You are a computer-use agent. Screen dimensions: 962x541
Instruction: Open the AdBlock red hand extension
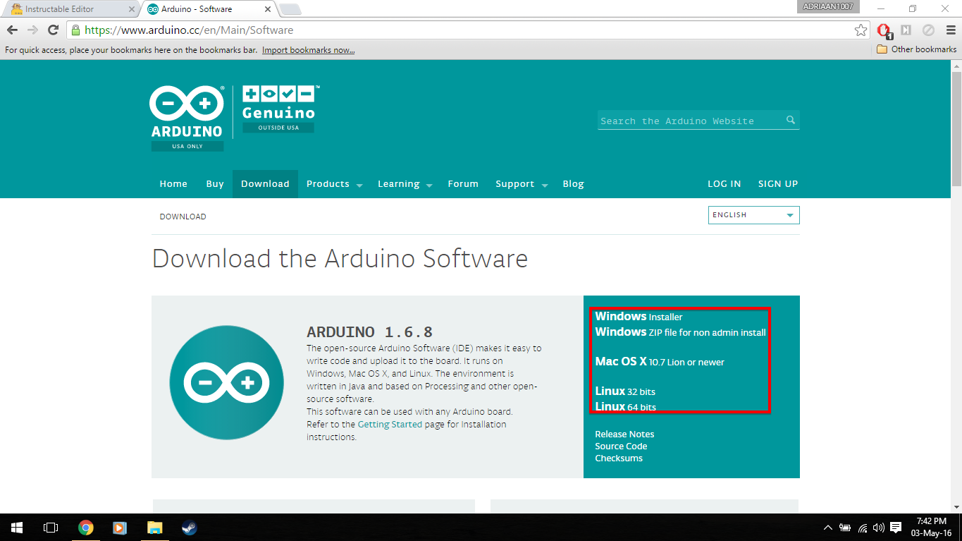pyautogui.click(x=884, y=30)
